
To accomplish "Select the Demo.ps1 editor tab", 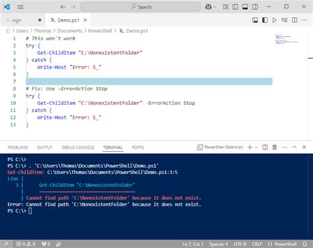I will (68, 20).
